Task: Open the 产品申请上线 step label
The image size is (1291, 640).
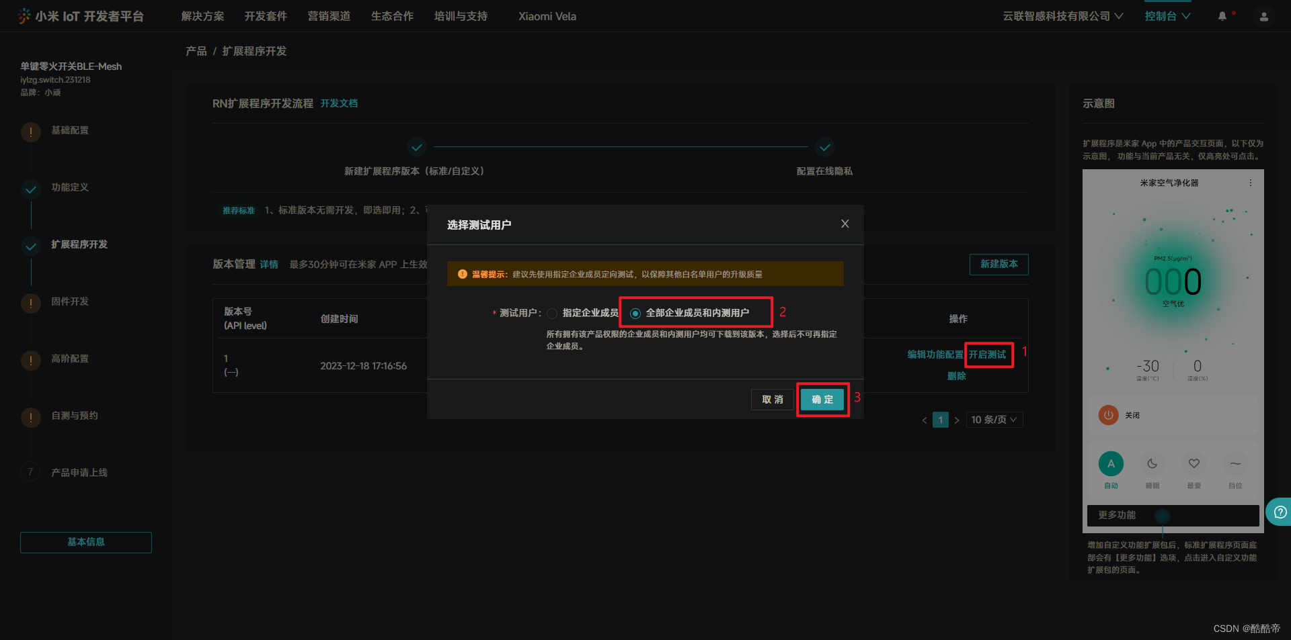Action: 79,473
